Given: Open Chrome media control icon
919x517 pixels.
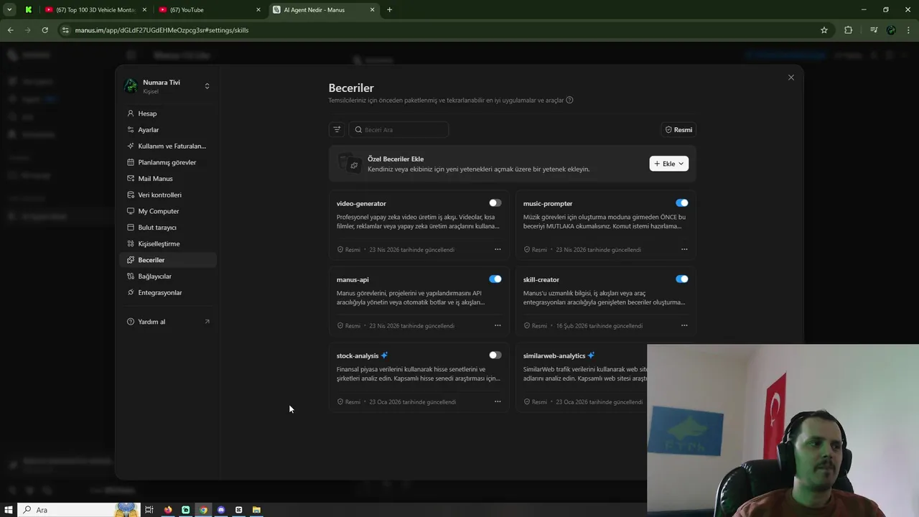Looking at the screenshot, I should coord(874,30).
